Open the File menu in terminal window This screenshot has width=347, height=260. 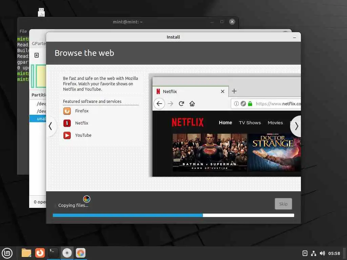point(23,31)
